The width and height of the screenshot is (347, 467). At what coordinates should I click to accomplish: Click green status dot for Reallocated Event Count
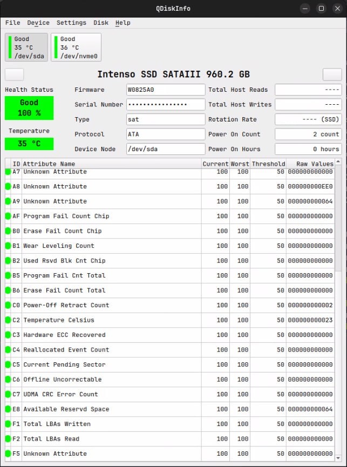tap(8, 350)
